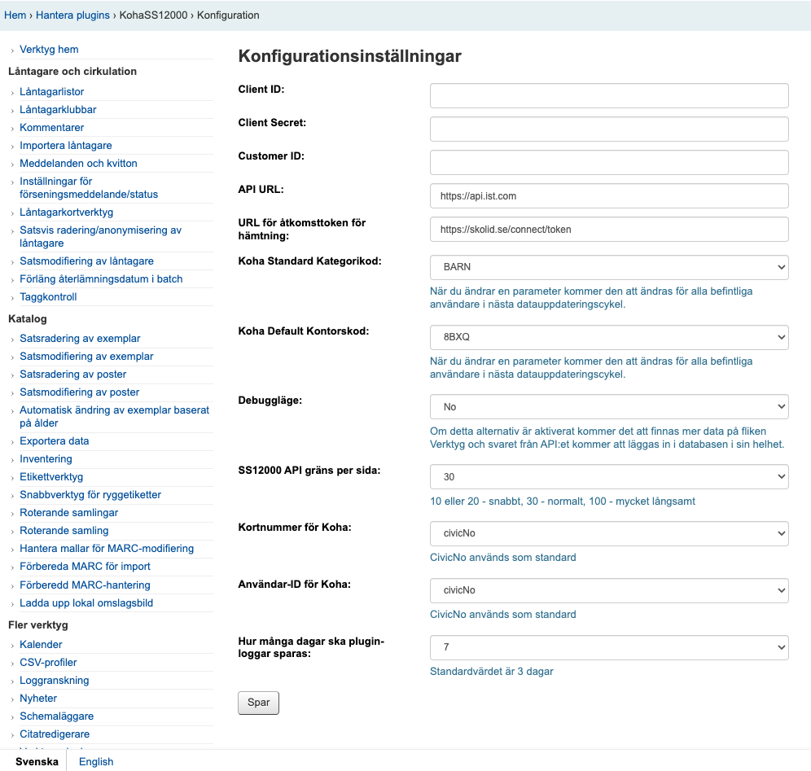
Task: Open Satsradering av poster link
Action: click(x=73, y=375)
